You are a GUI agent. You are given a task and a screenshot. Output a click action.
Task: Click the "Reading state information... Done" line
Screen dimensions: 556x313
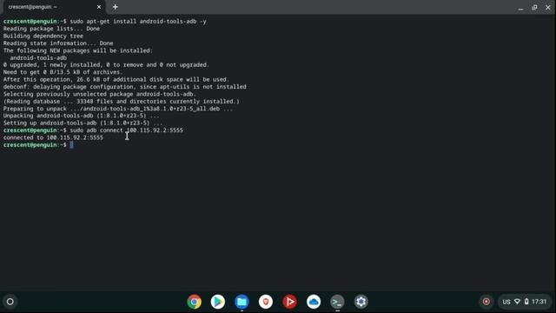point(58,43)
